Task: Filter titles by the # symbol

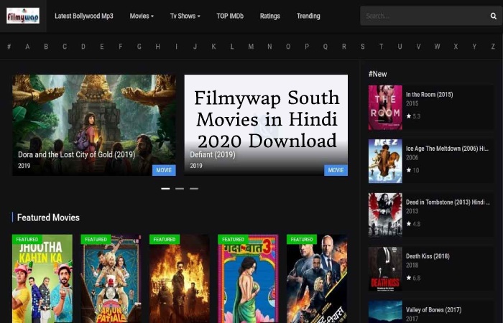Action: 9,47
